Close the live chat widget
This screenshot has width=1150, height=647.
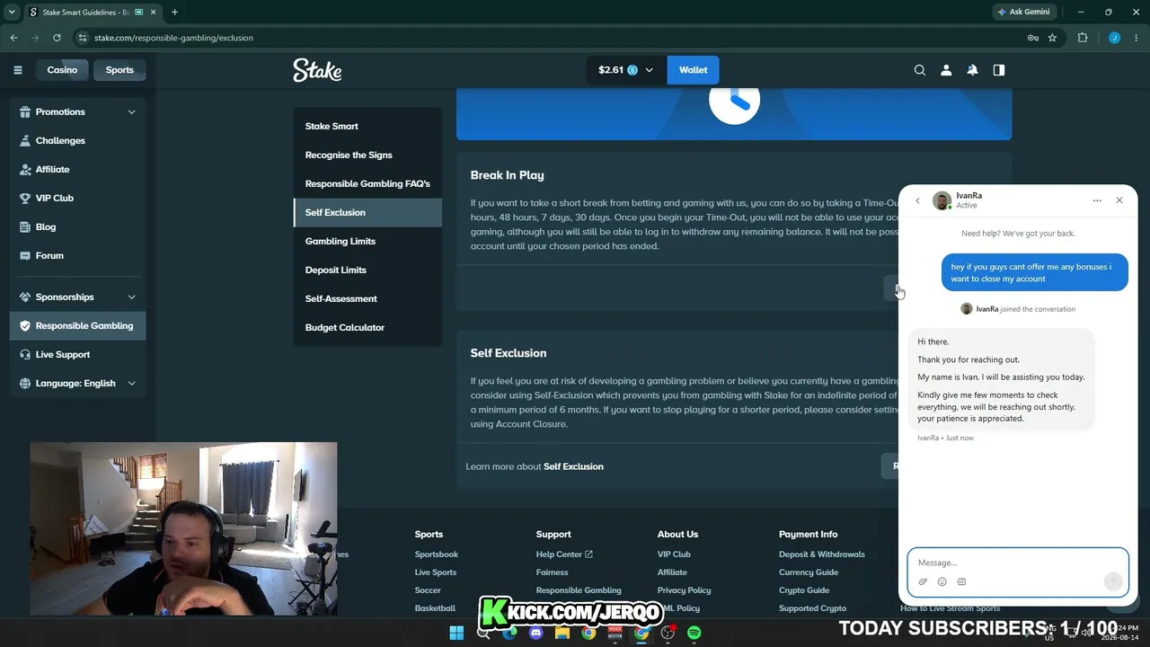coord(1119,200)
